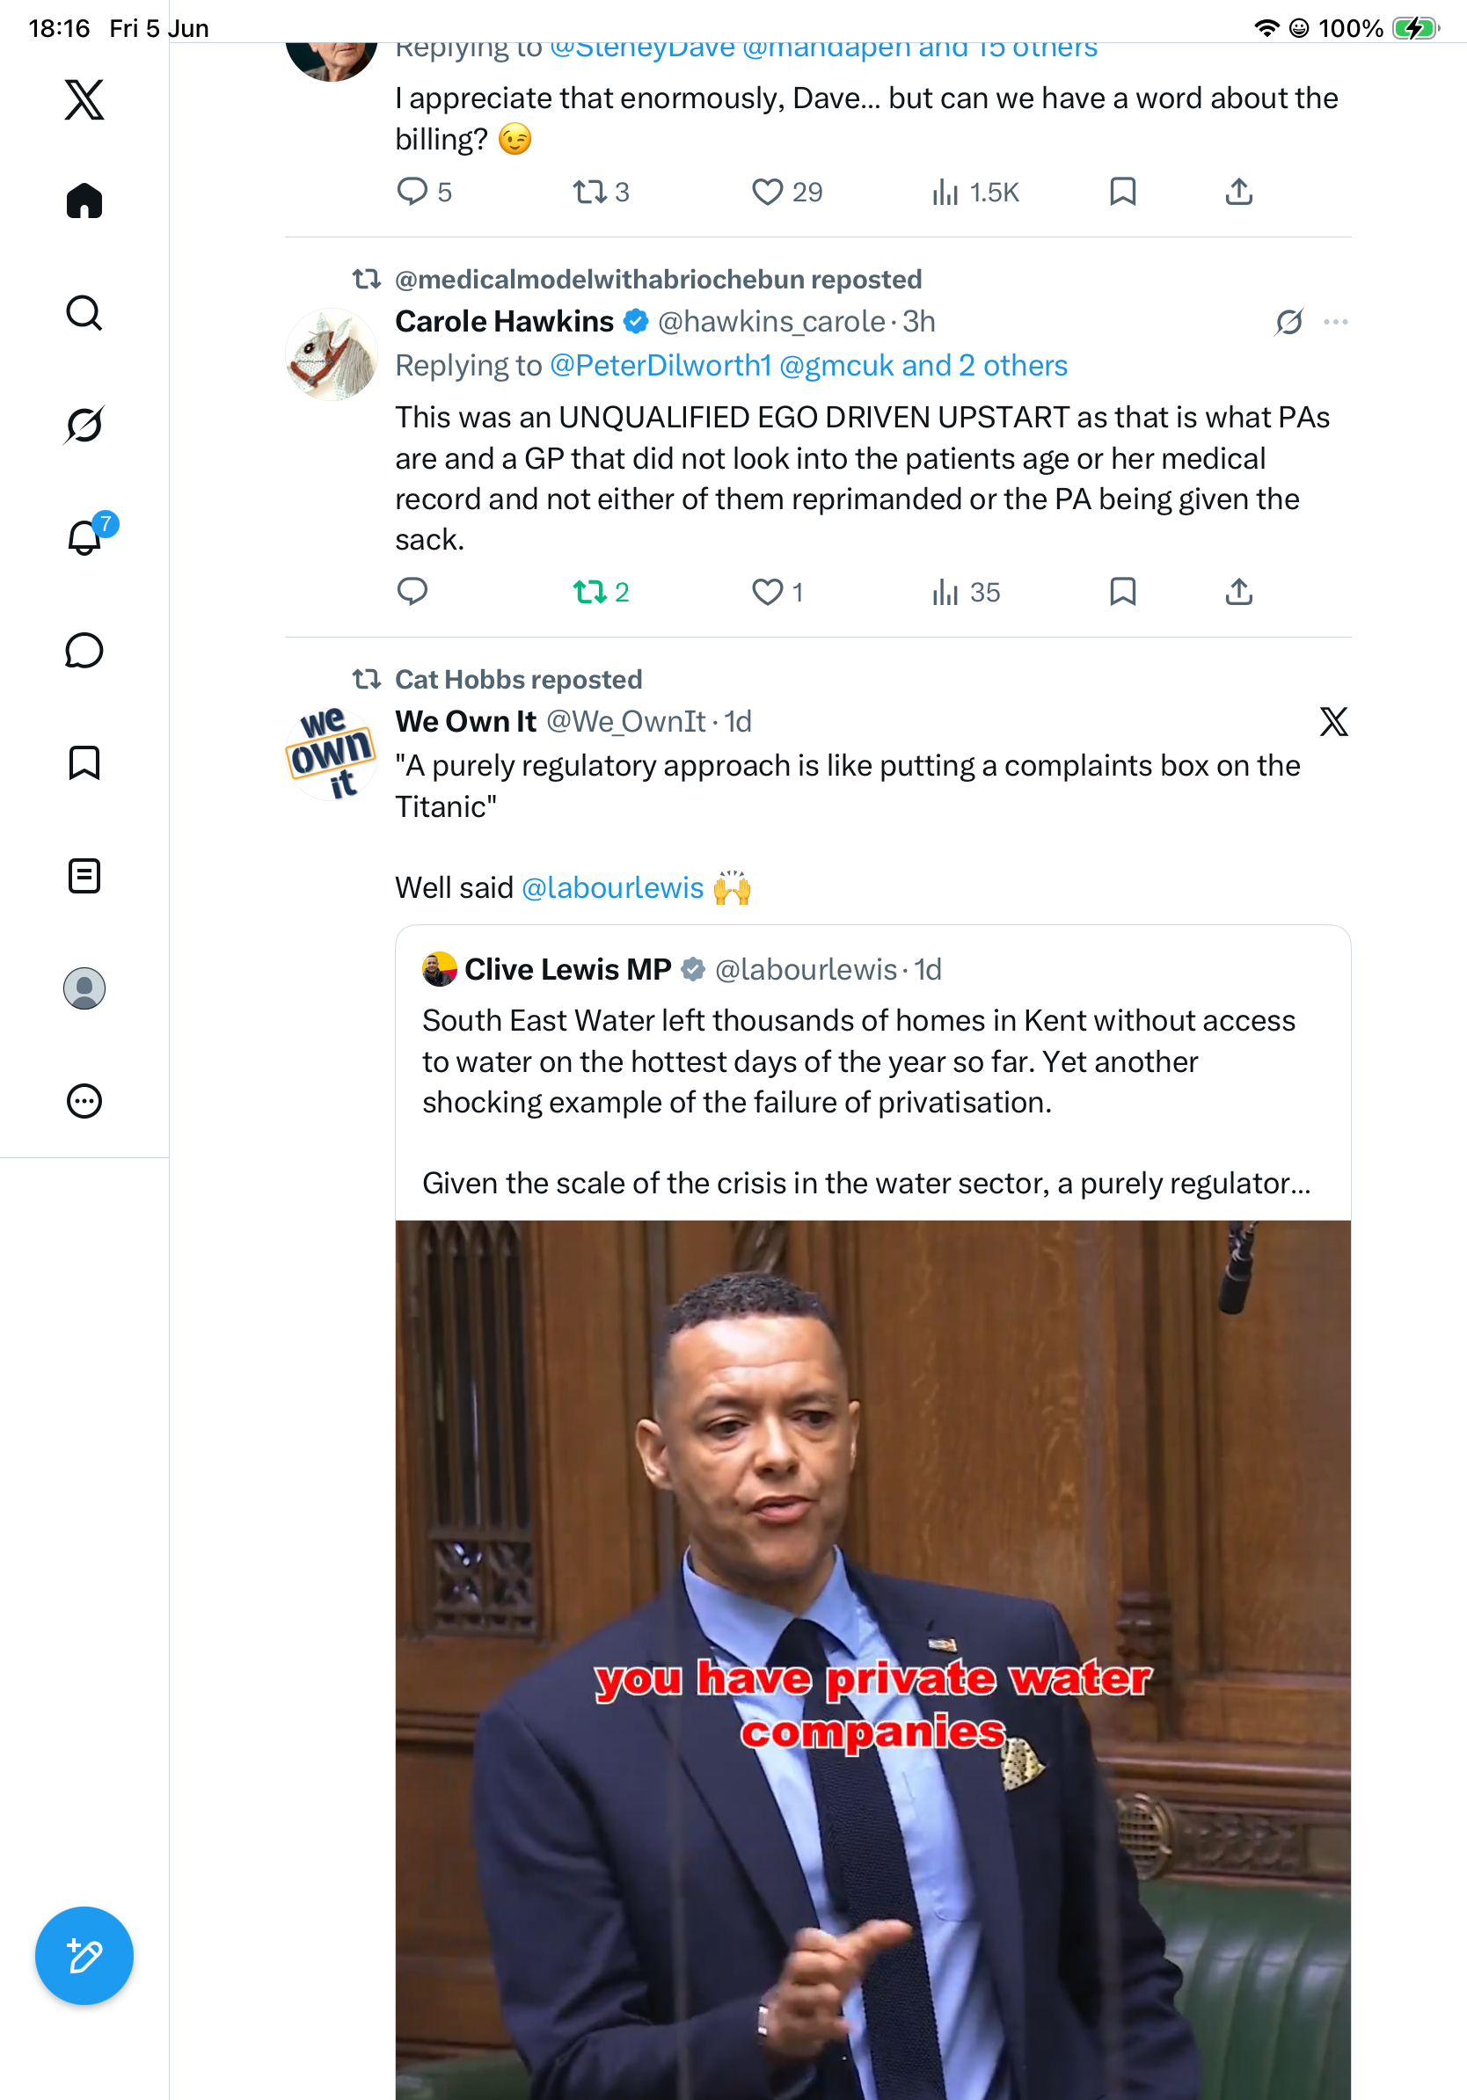This screenshot has height=2100, width=1467.
Task: Open the @labourlewis mention link
Action: coord(612,887)
